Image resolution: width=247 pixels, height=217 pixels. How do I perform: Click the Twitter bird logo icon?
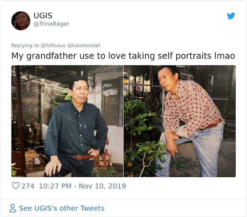(231, 16)
